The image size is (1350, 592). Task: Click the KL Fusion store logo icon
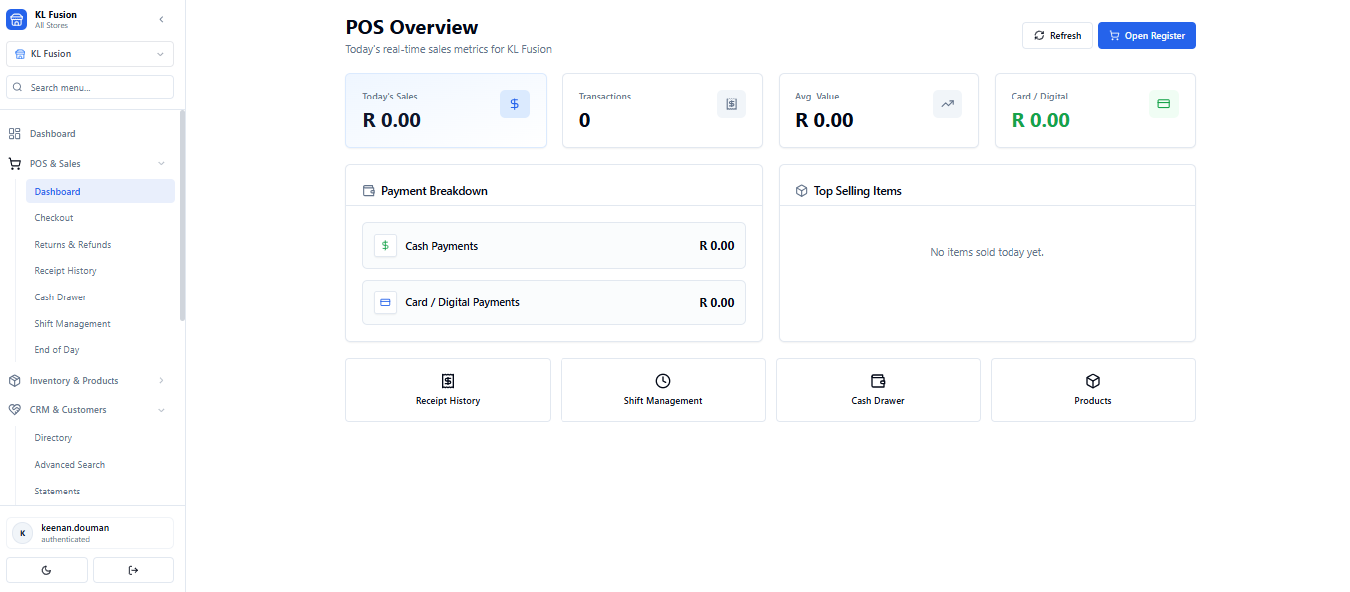[17, 19]
